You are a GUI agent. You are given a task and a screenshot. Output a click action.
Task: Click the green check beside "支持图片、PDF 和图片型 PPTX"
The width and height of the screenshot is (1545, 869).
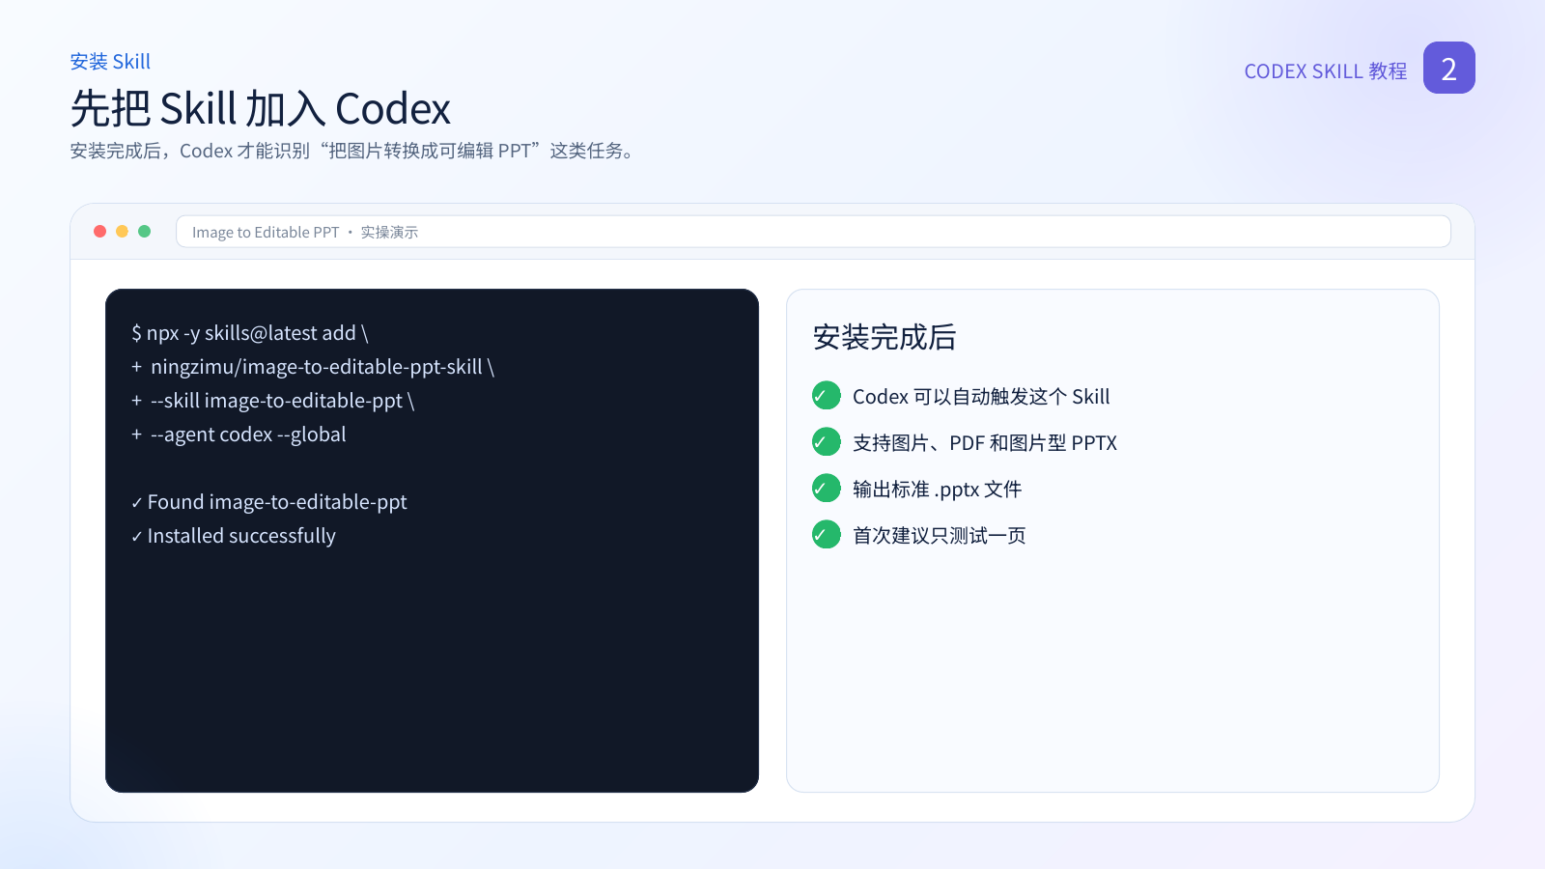click(x=827, y=441)
